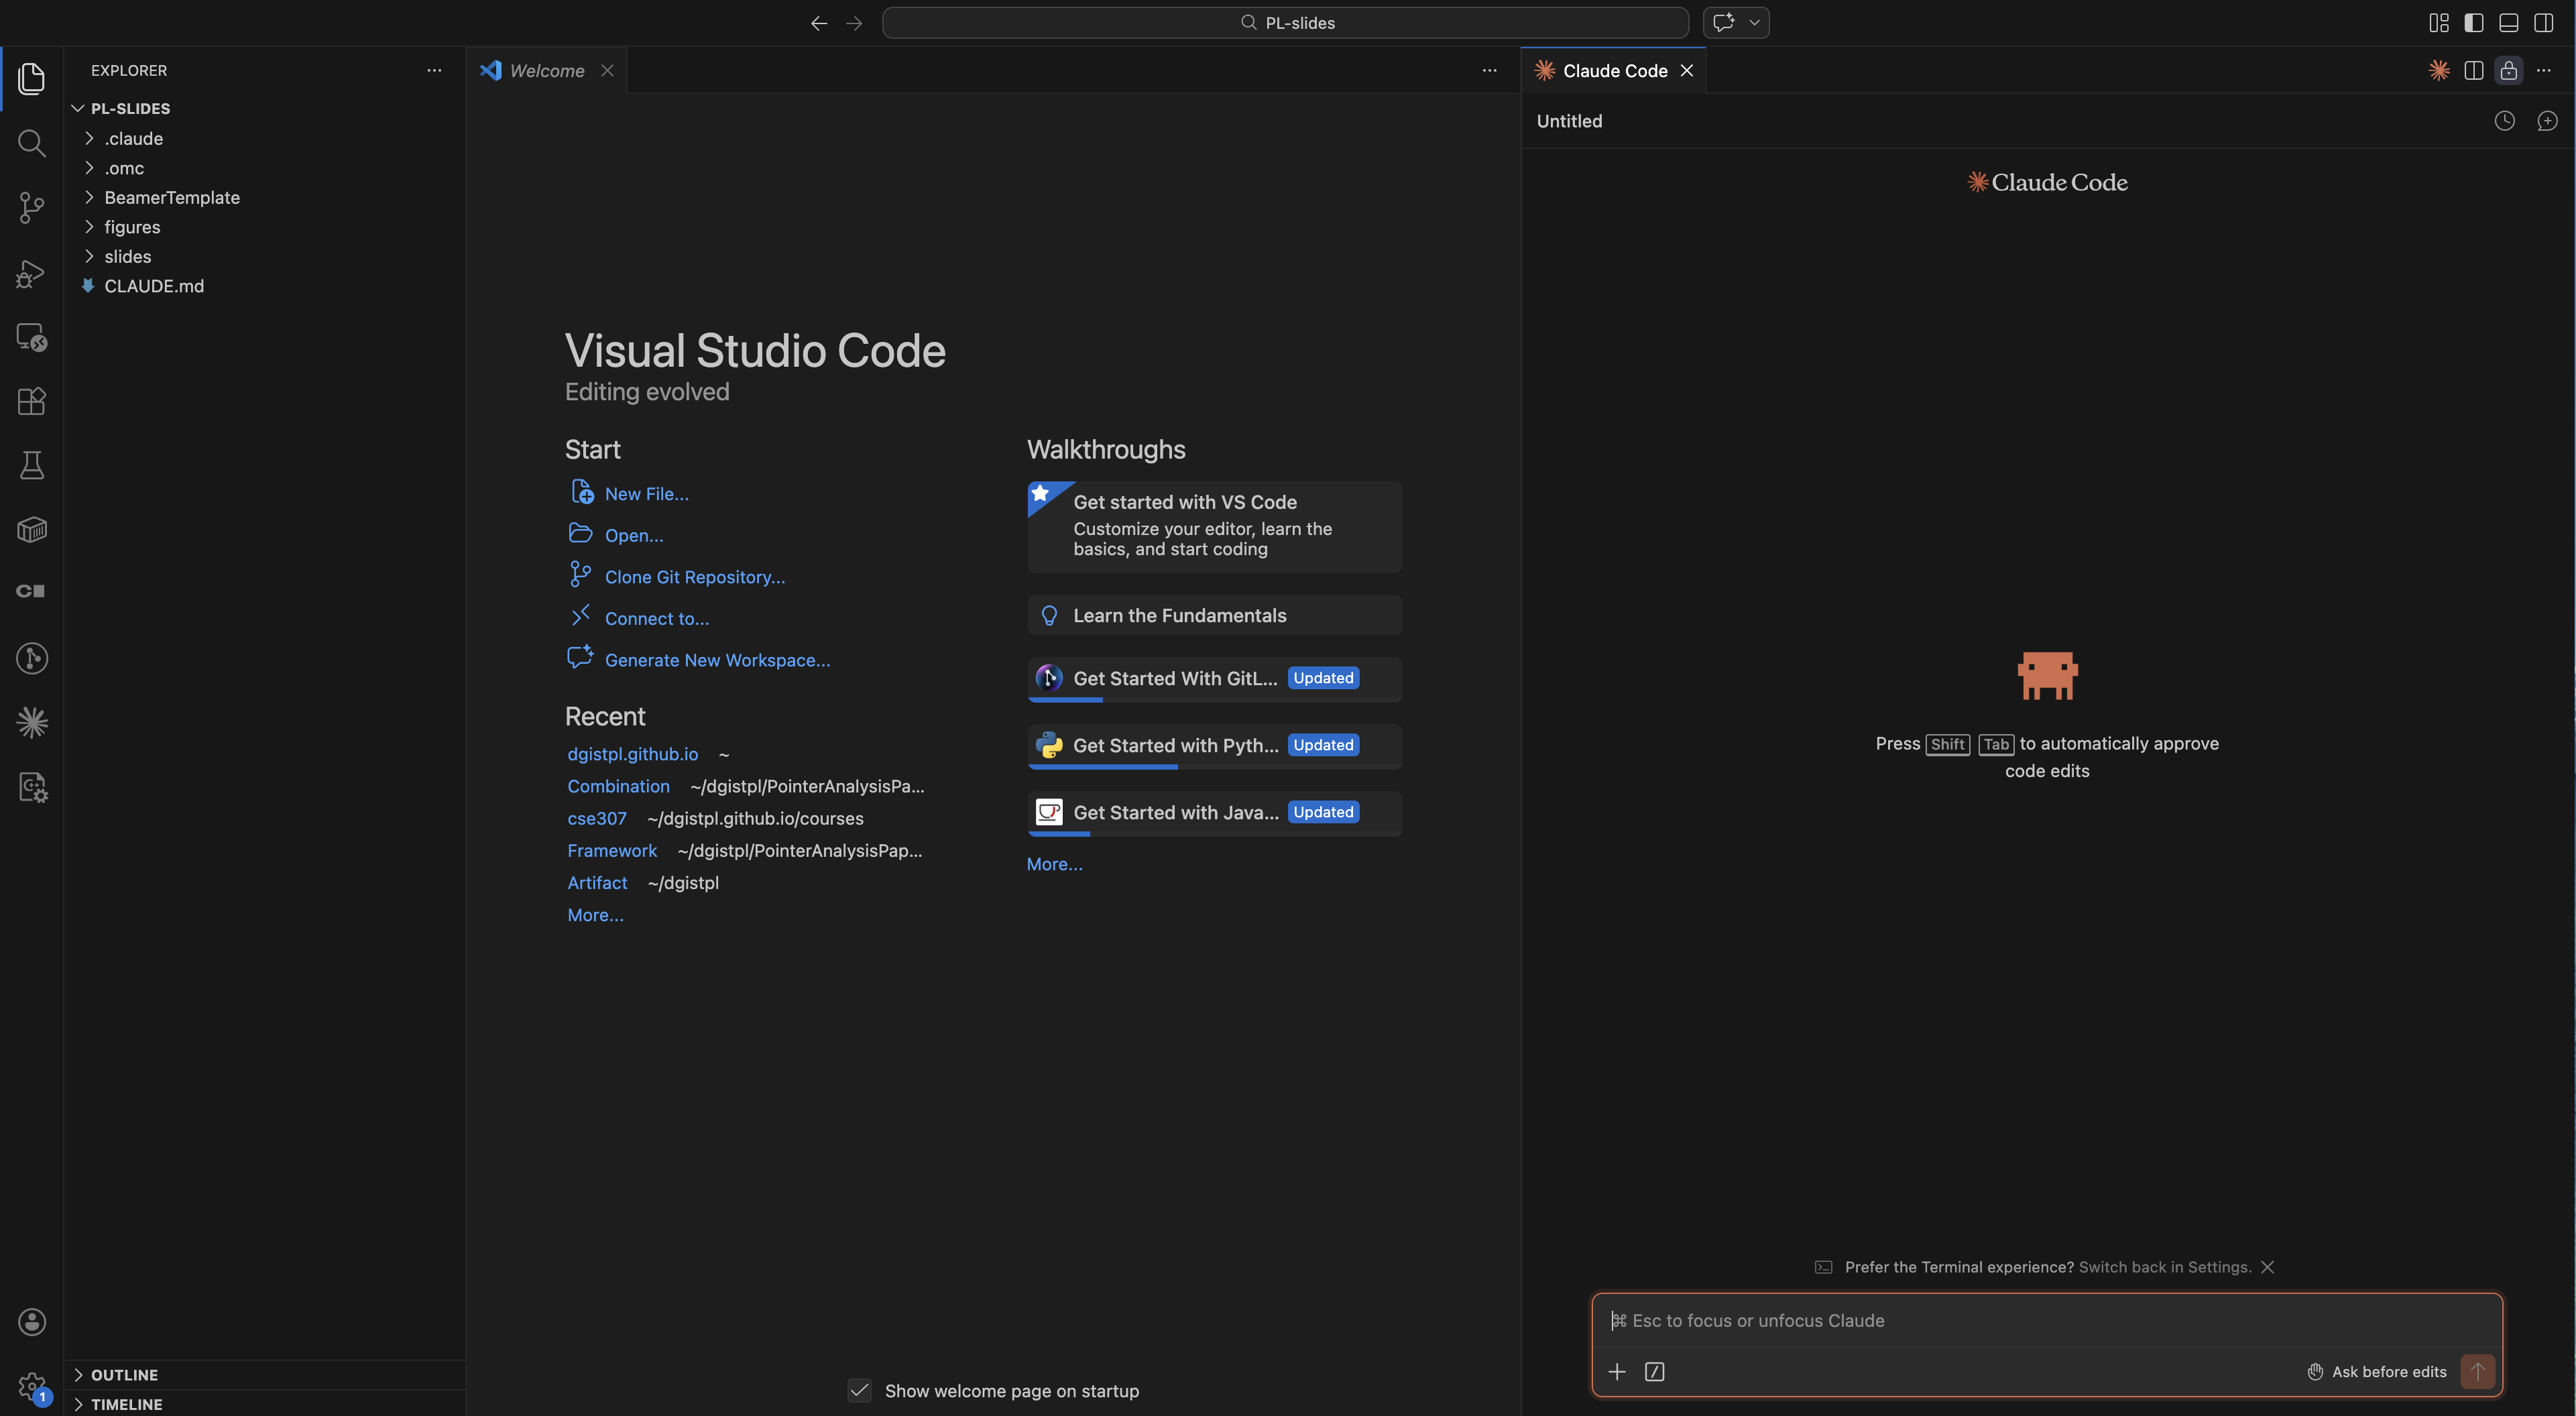The height and width of the screenshot is (1416, 2576).
Task: Open the Extensions view
Action: 31,401
